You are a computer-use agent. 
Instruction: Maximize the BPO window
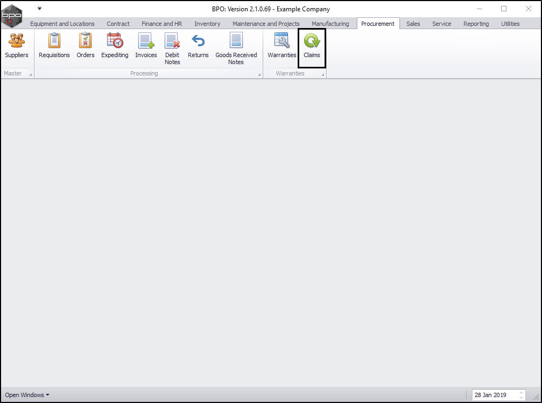504,9
